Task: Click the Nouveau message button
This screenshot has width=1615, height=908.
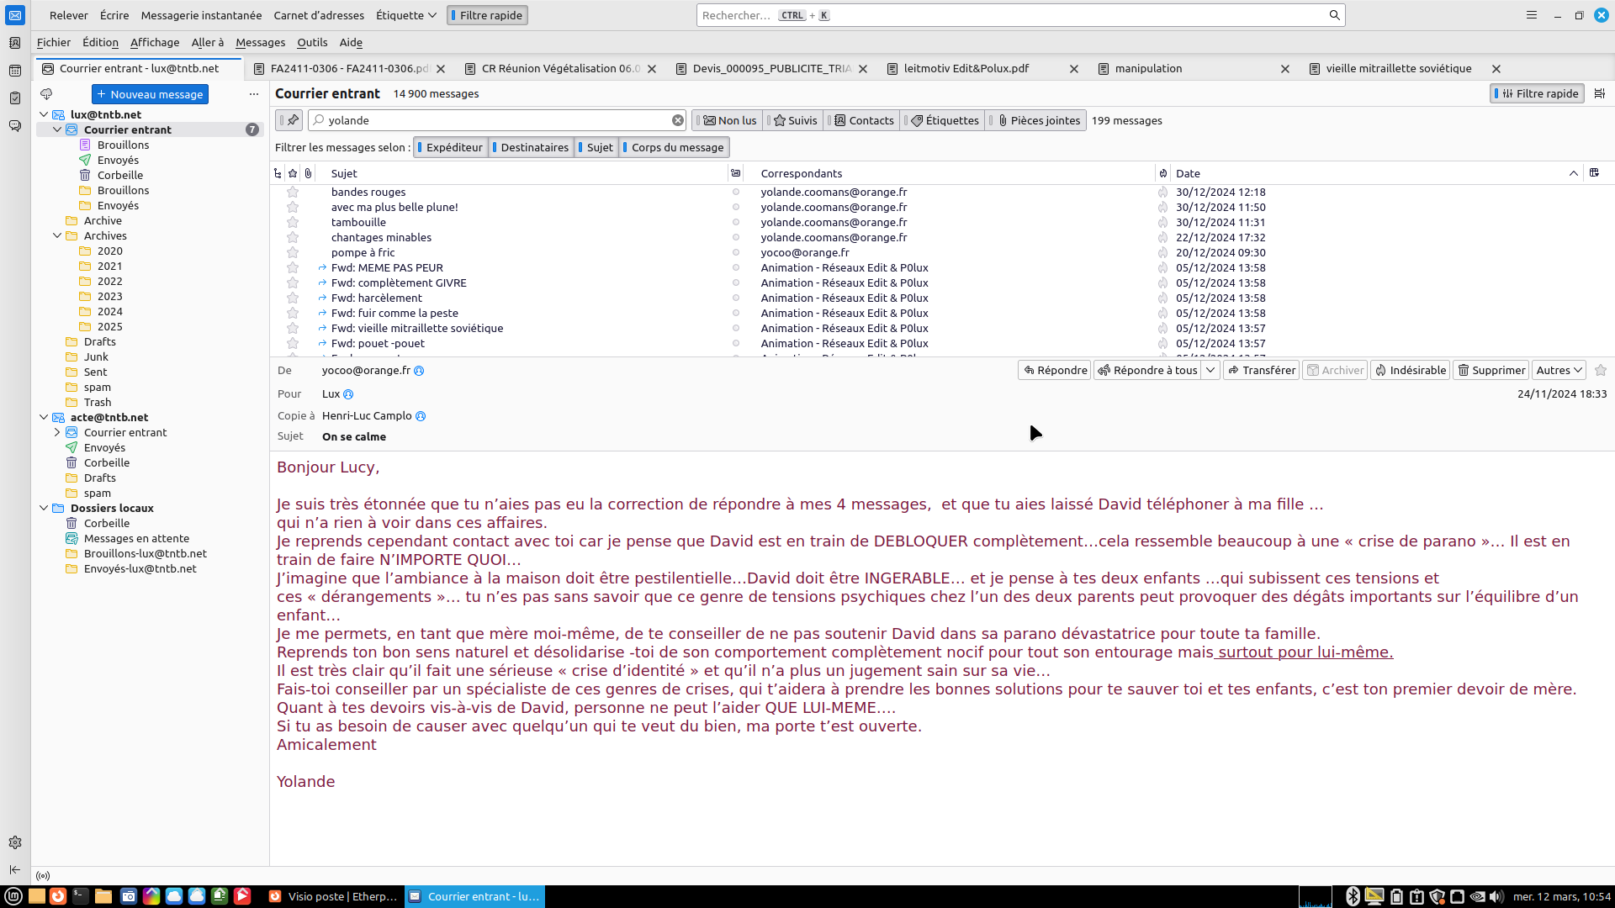Action: [x=150, y=94]
